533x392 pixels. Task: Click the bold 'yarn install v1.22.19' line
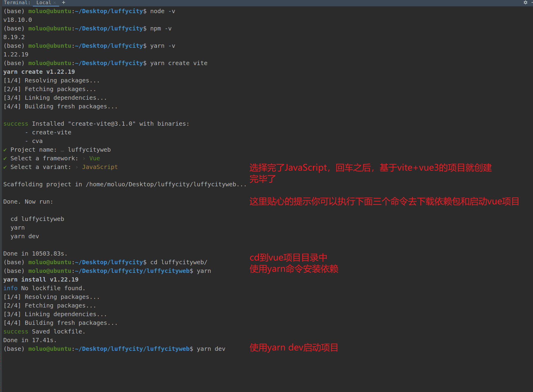click(x=41, y=279)
